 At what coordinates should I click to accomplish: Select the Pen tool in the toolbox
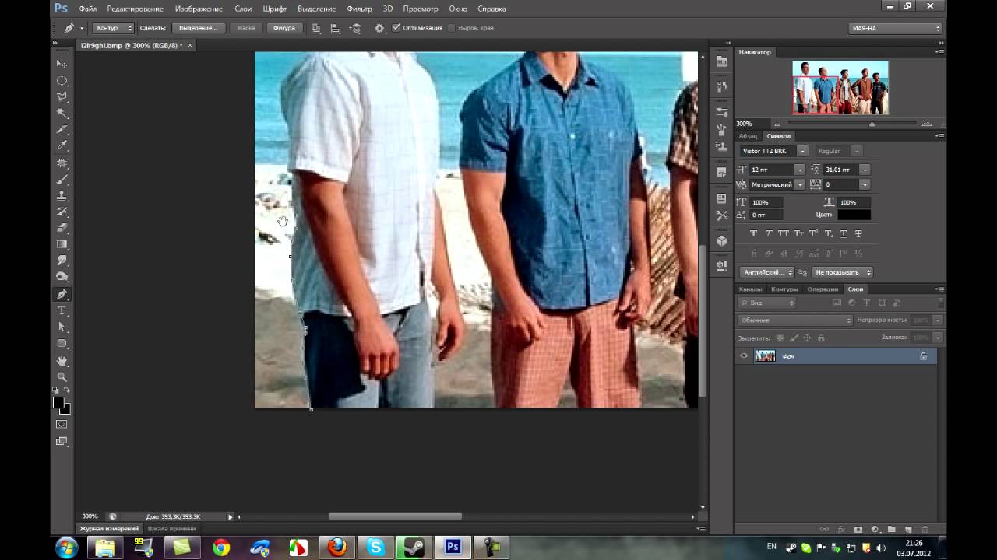tap(62, 294)
